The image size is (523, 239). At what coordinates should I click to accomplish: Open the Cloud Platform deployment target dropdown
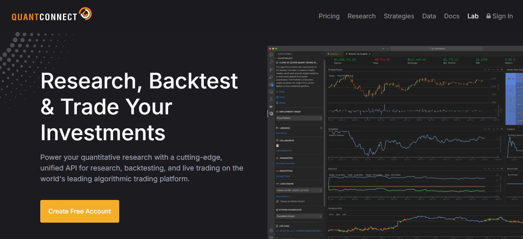click(299, 118)
